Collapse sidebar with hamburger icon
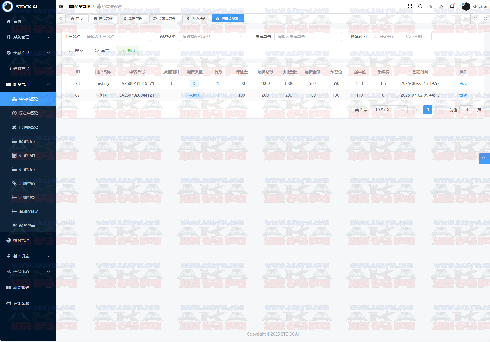This screenshot has height=342, width=490. pos(61,6)
